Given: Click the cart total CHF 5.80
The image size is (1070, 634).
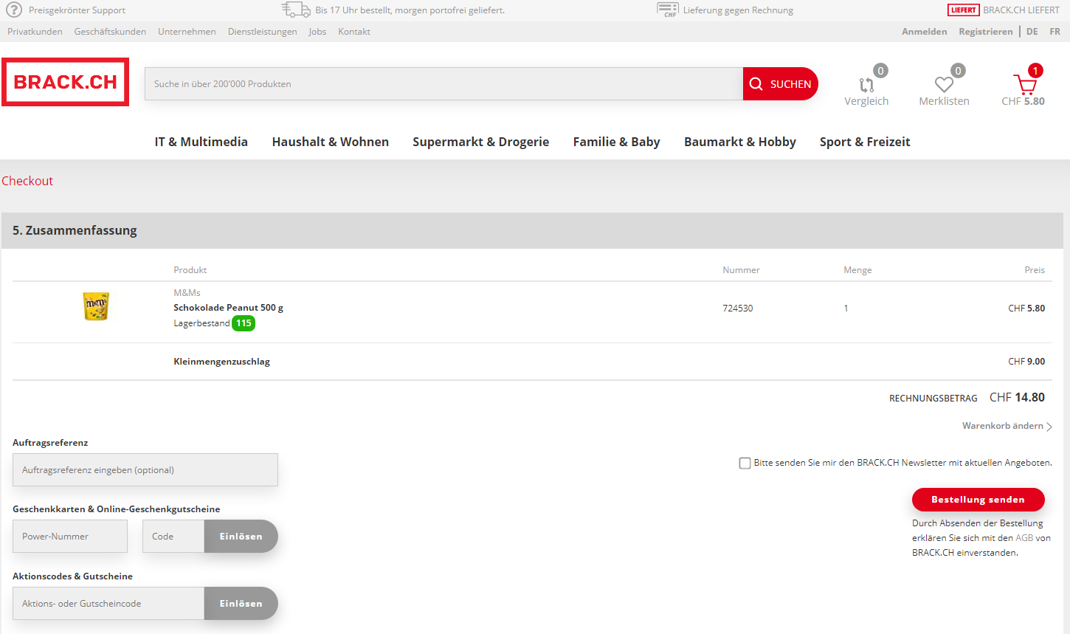Looking at the screenshot, I should point(1023,101).
